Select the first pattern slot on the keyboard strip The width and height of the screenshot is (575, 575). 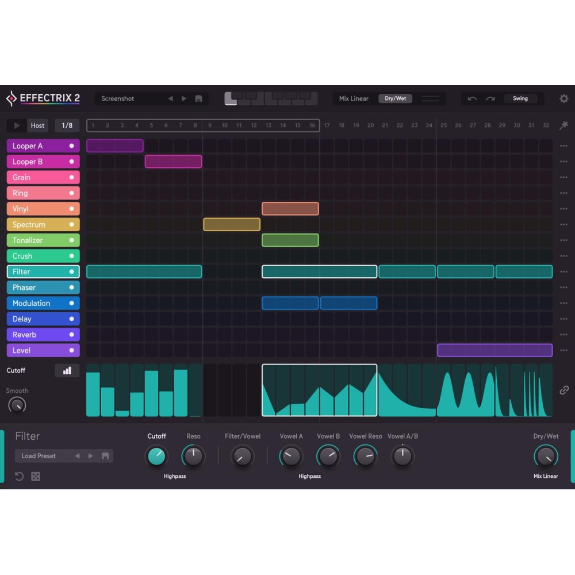coord(231,98)
